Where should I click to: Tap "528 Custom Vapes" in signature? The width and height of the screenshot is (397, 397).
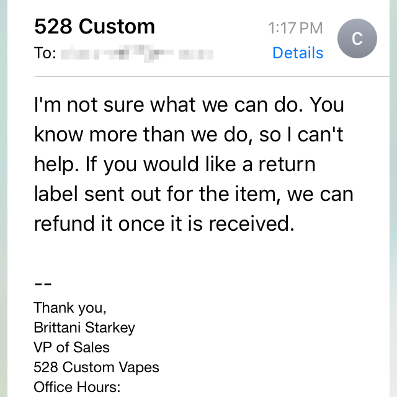(96, 367)
